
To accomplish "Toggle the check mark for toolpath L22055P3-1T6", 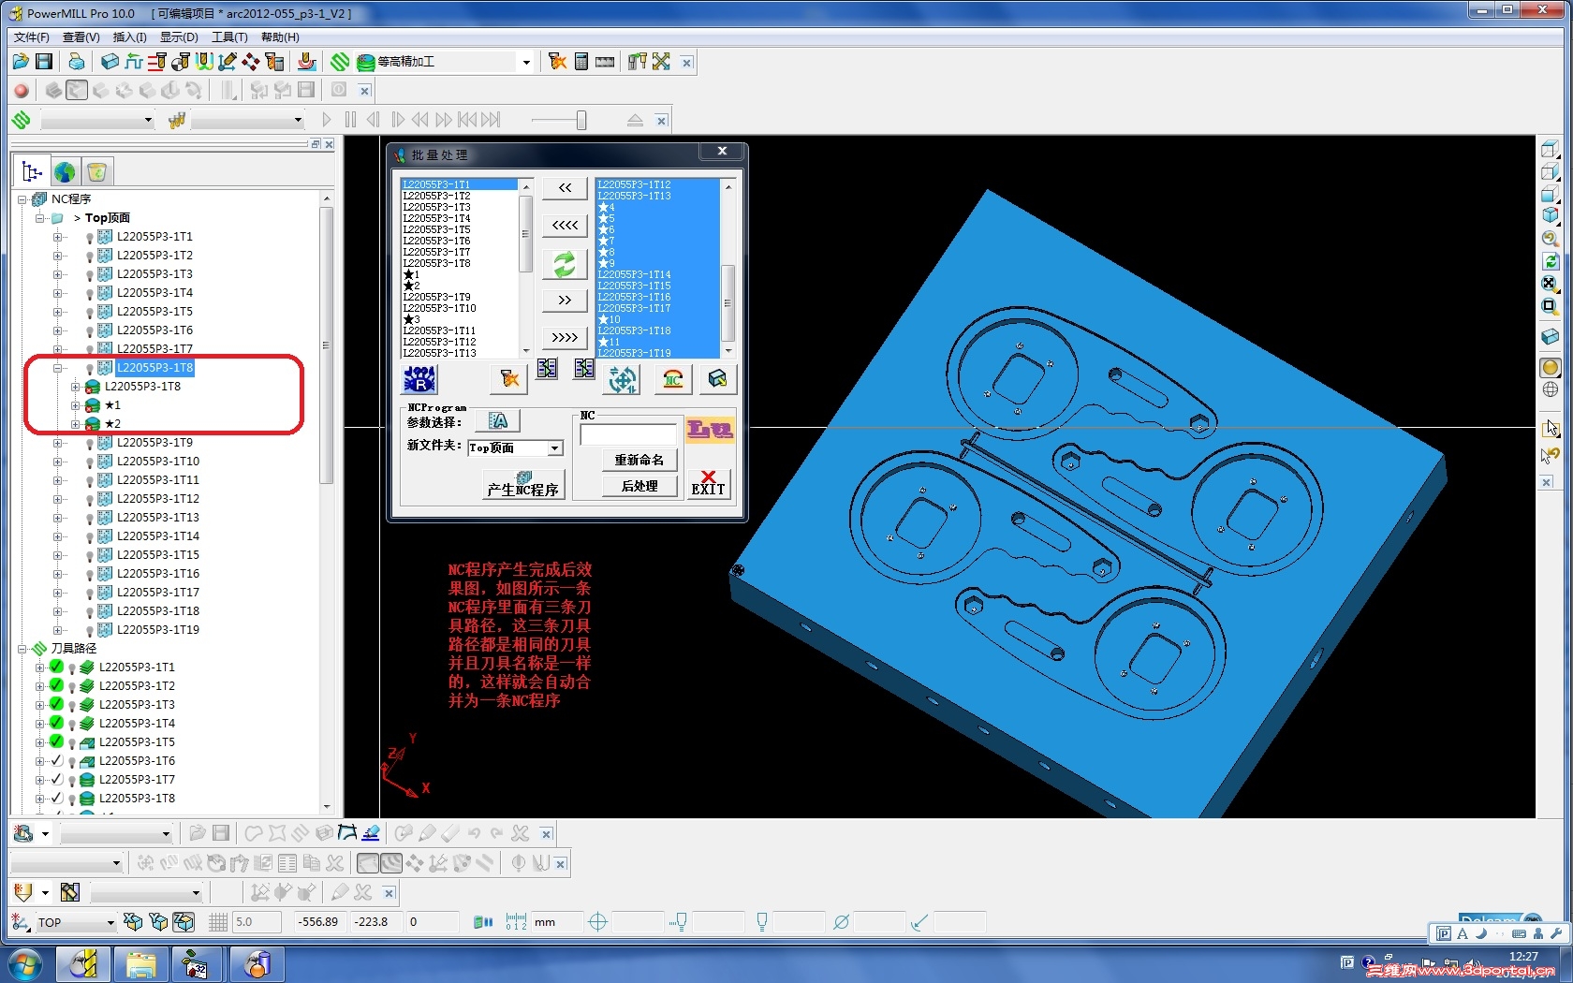I will click(x=56, y=760).
